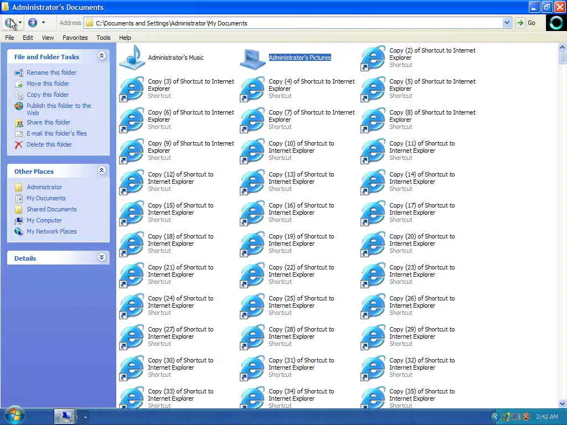Viewport: 567px width, 425px height.
Task: Open the Favorites menu
Action: click(75, 38)
